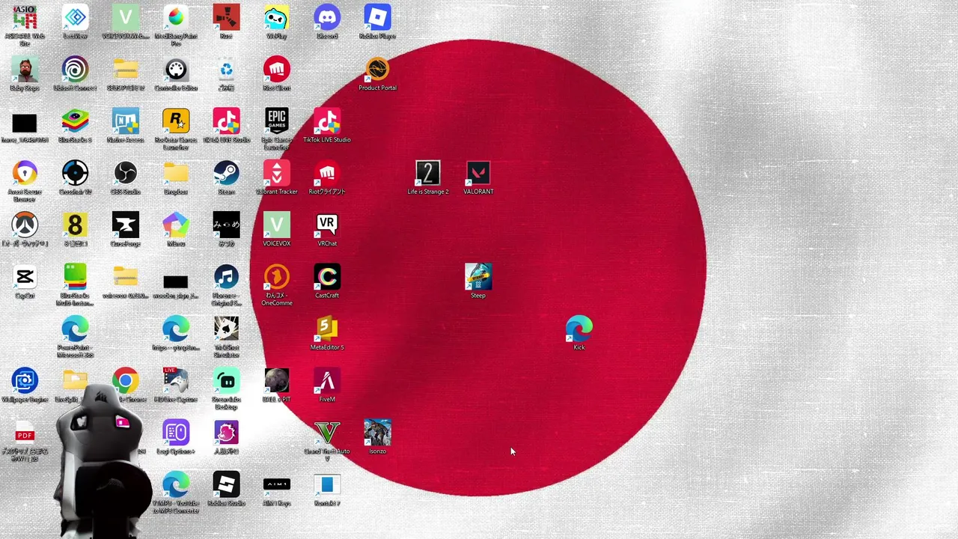This screenshot has height=539, width=958.
Task: Select the Isonzo game icon
Action: point(377,432)
